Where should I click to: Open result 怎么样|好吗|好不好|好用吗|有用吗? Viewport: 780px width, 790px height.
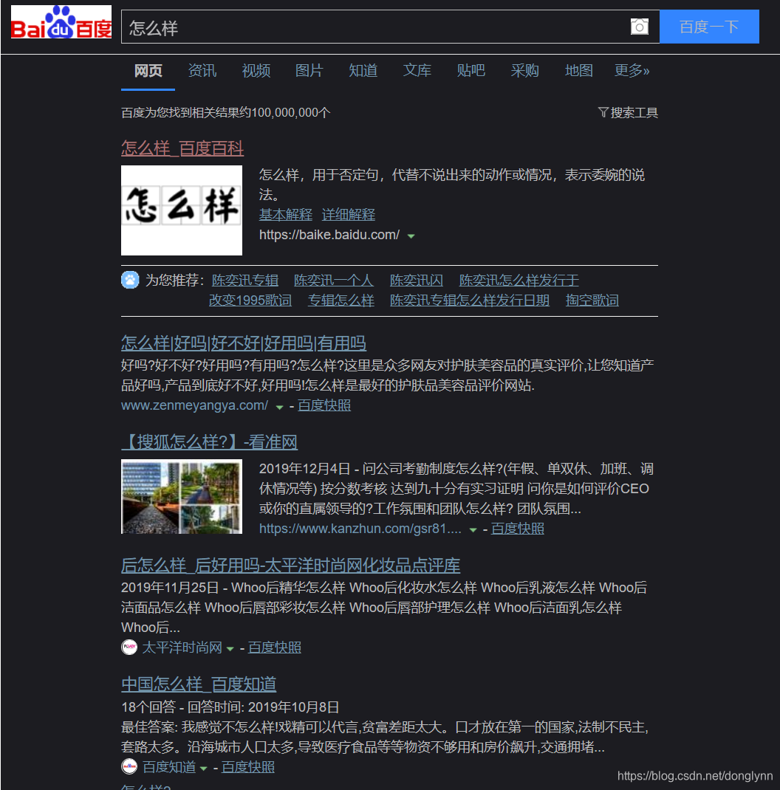244,343
